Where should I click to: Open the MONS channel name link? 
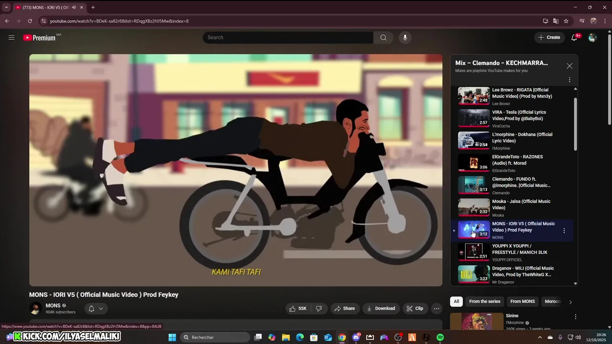pos(53,306)
